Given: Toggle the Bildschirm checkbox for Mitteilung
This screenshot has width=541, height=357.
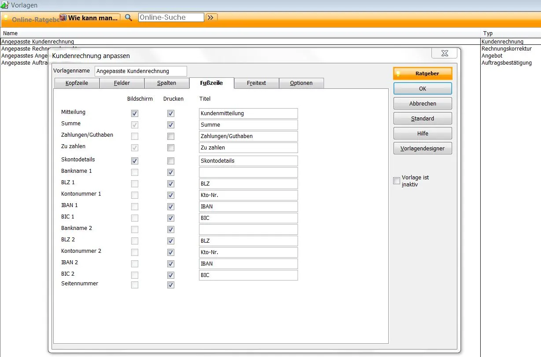Looking at the screenshot, I should pyautogui.click(x=134, y=113).
